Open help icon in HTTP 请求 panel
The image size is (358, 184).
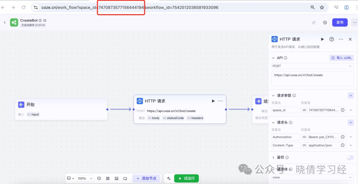(331, 39)
